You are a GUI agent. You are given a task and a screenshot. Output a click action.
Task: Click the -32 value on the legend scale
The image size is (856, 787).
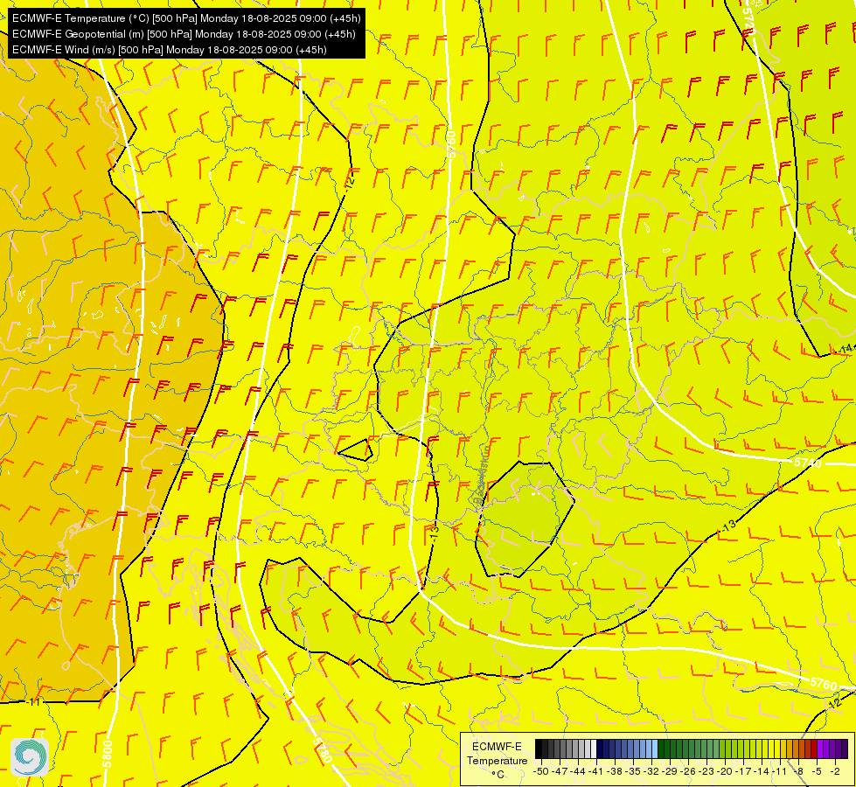(x=651, y=771)
